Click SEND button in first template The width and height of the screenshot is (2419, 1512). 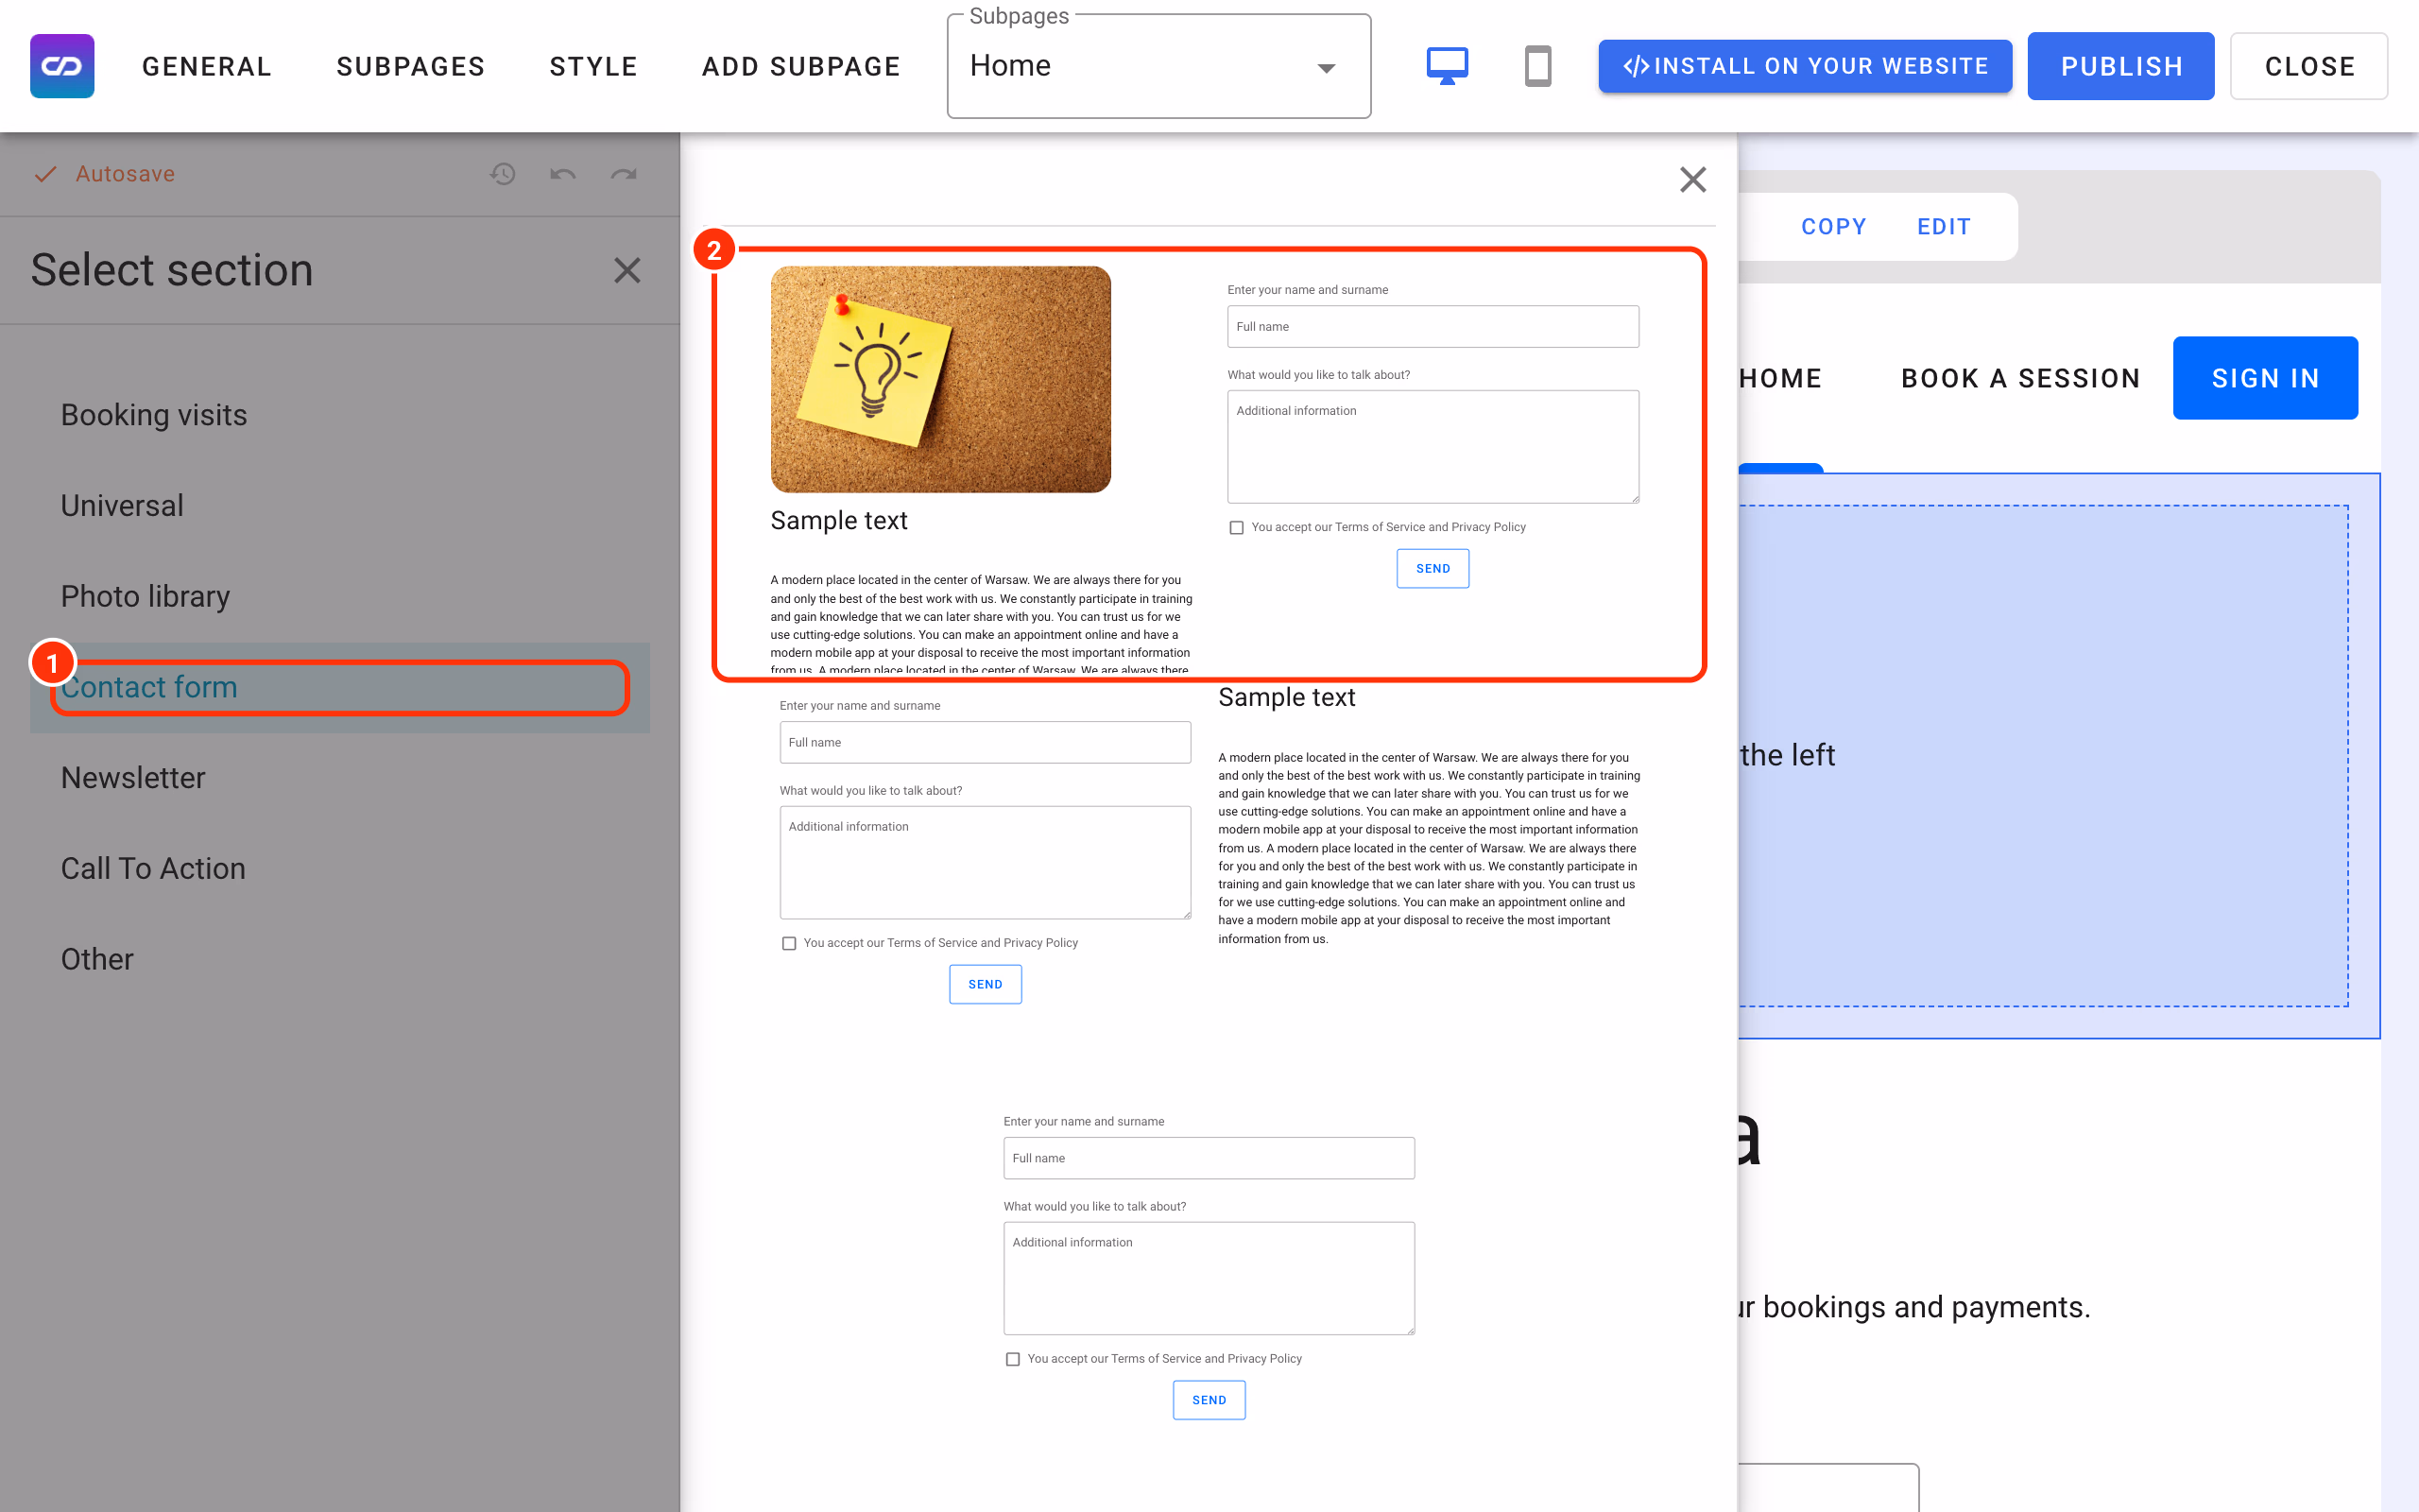1433,569
